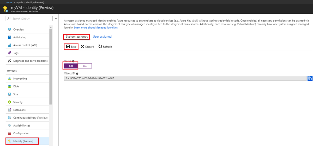This screenshot has width=313, height=146.
Task: Click the Diagnose and solve problems wrench icon
Action: 9,61
